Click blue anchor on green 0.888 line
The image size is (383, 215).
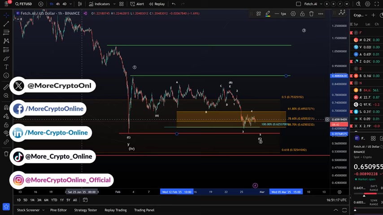(286, 76)
